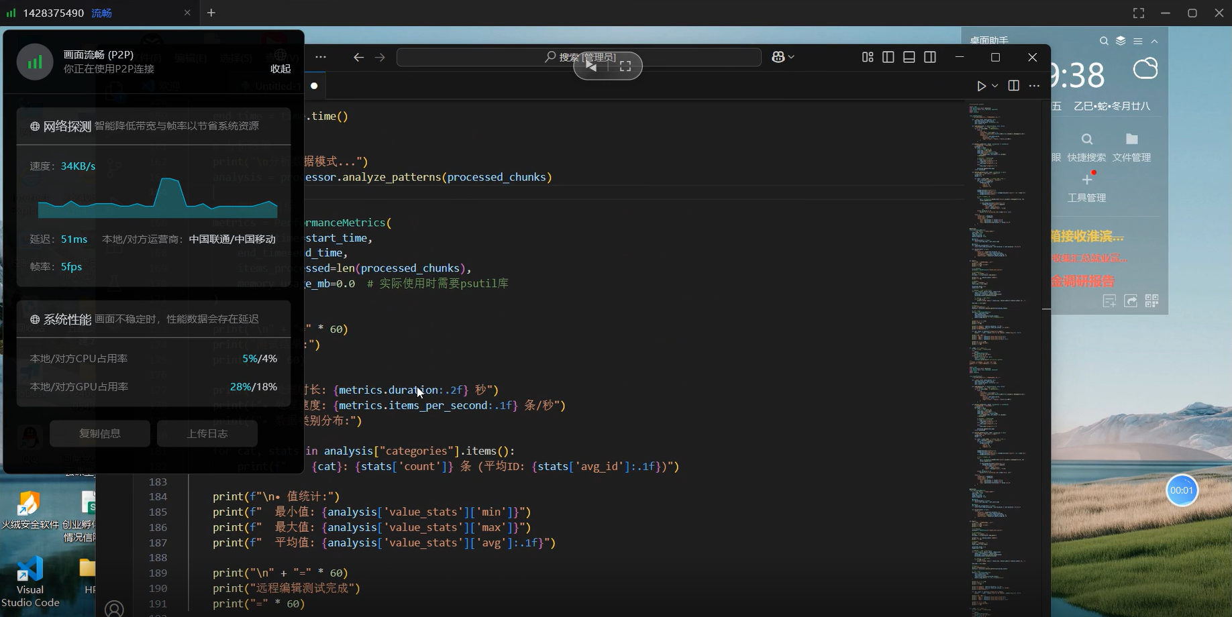Click the 上传日志 button
This screenshot has height=617, width=1232.
(207, 433)
